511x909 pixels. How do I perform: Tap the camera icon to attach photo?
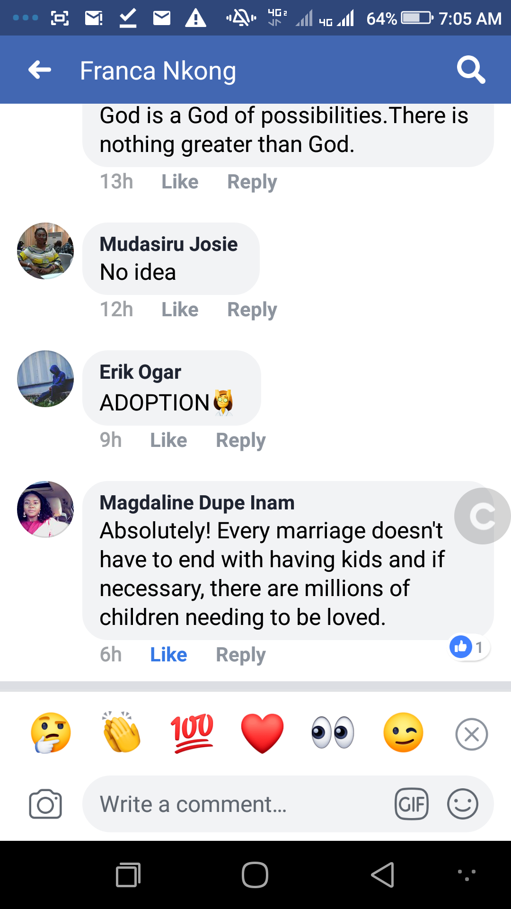[x=45, y=804]
